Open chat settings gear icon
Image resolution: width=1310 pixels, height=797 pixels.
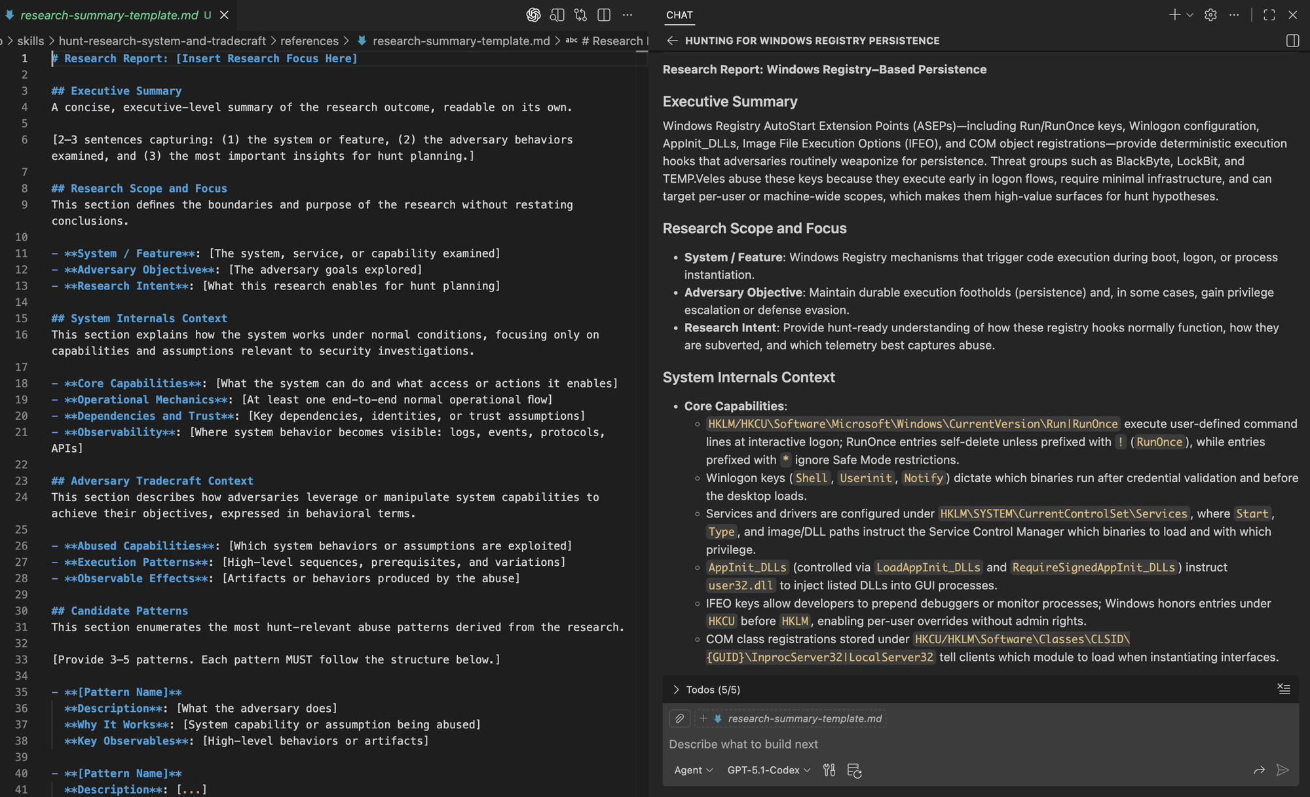pos(1210,15)
